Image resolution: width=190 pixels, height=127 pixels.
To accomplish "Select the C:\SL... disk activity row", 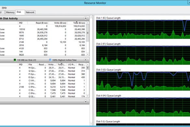I will 43,90.
